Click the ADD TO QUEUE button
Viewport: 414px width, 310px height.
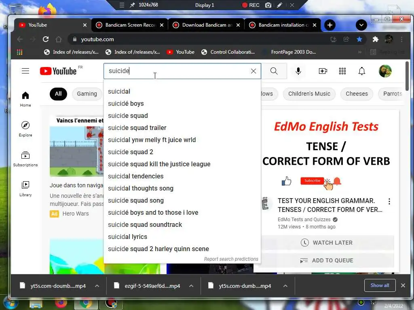point(327,260)
